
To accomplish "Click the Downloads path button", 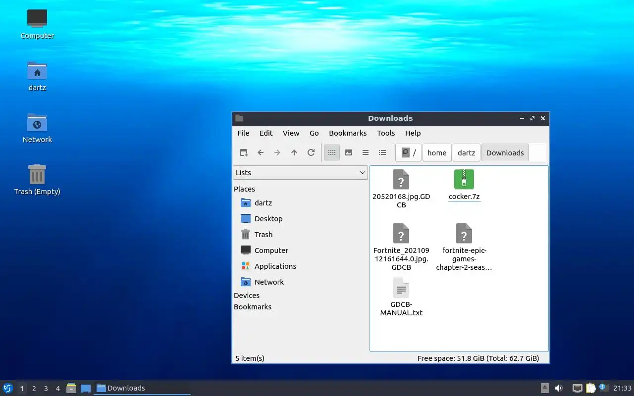I will pos(505,152).
